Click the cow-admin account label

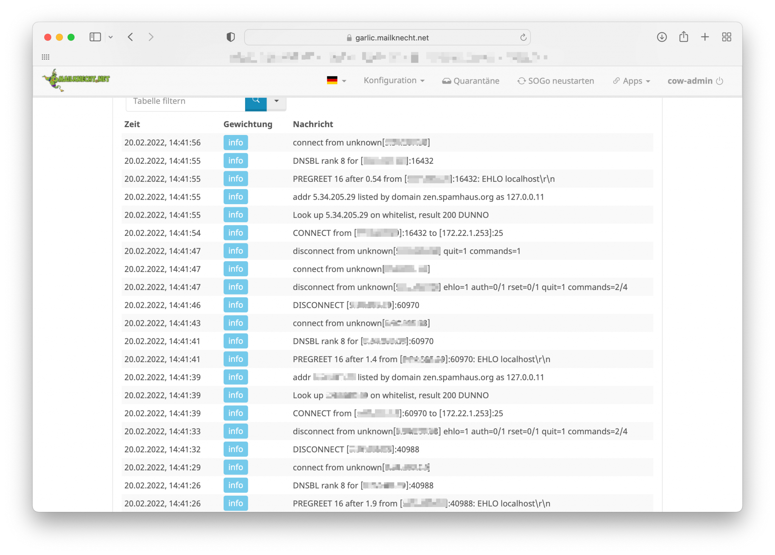(690, 81)
